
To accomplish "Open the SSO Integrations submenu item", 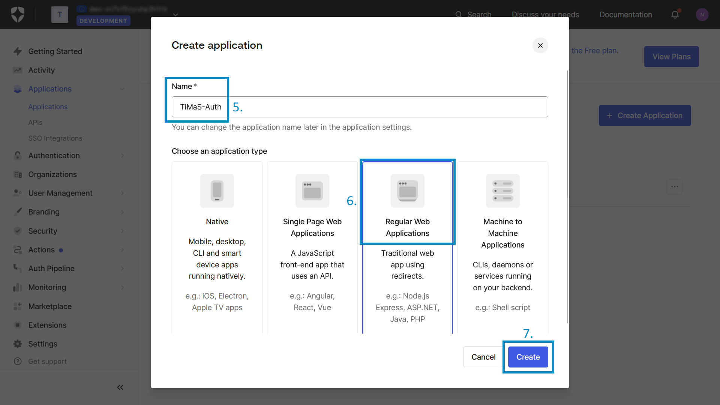I will click(55, 138).
